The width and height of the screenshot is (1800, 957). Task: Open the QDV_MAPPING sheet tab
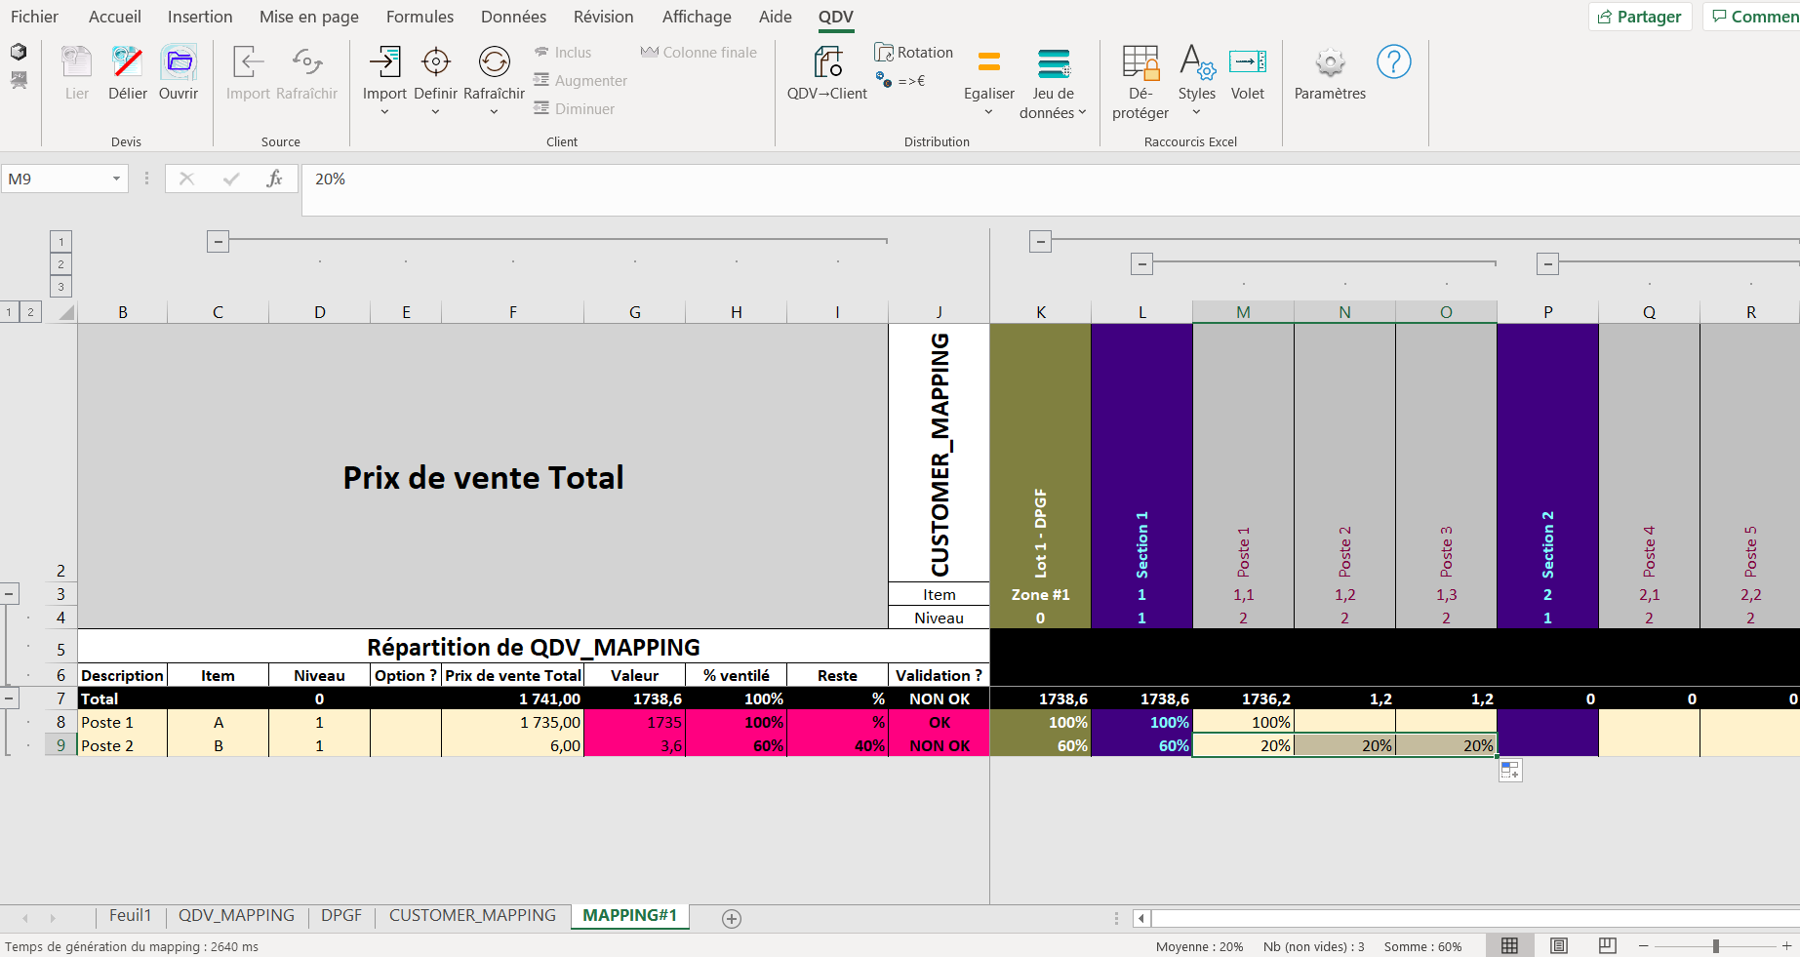[236, 916]
